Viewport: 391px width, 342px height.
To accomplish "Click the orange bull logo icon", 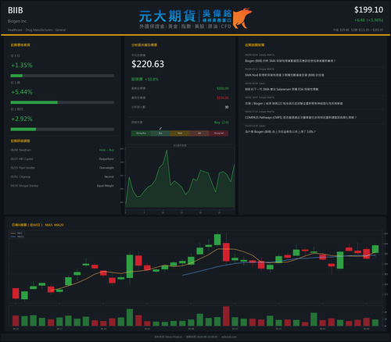I will [x=242, y=18].
